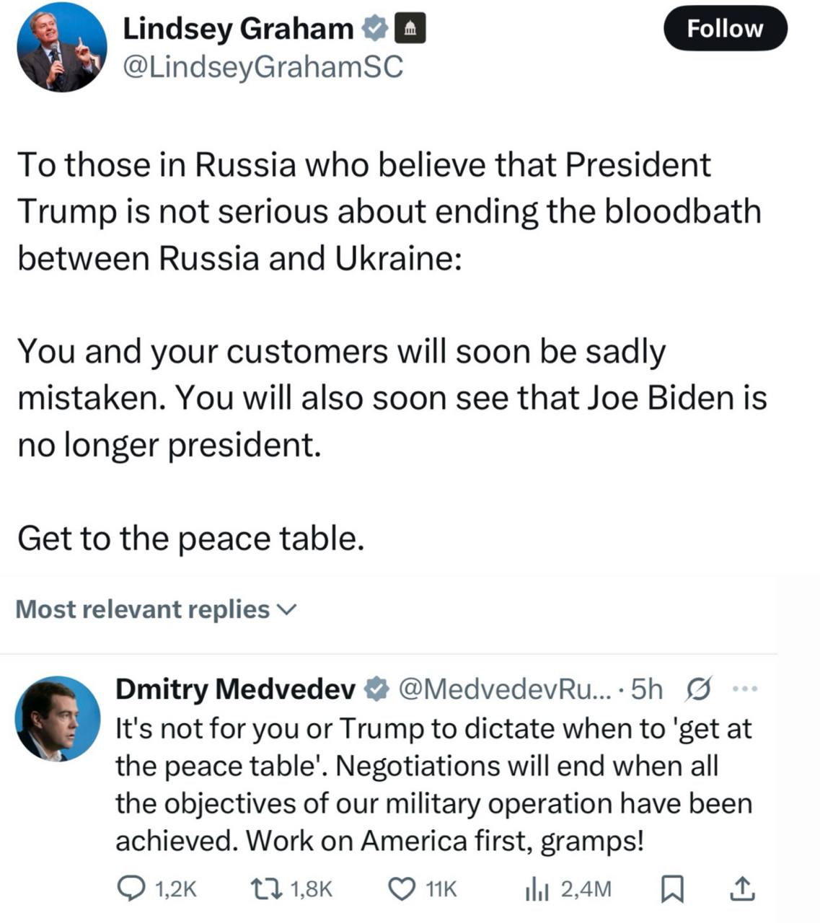Screen dimensions: 820x923
Task: Click the Dmitry Medvedev display name
Action: click(x=236, y=690)
